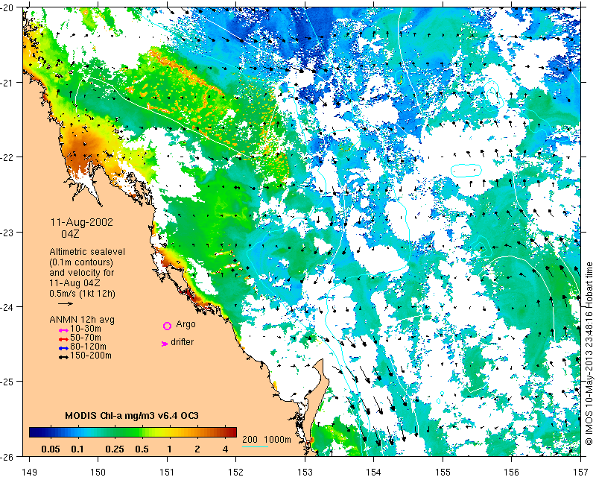Click the '-23' latitude axis label

[7, 233]
